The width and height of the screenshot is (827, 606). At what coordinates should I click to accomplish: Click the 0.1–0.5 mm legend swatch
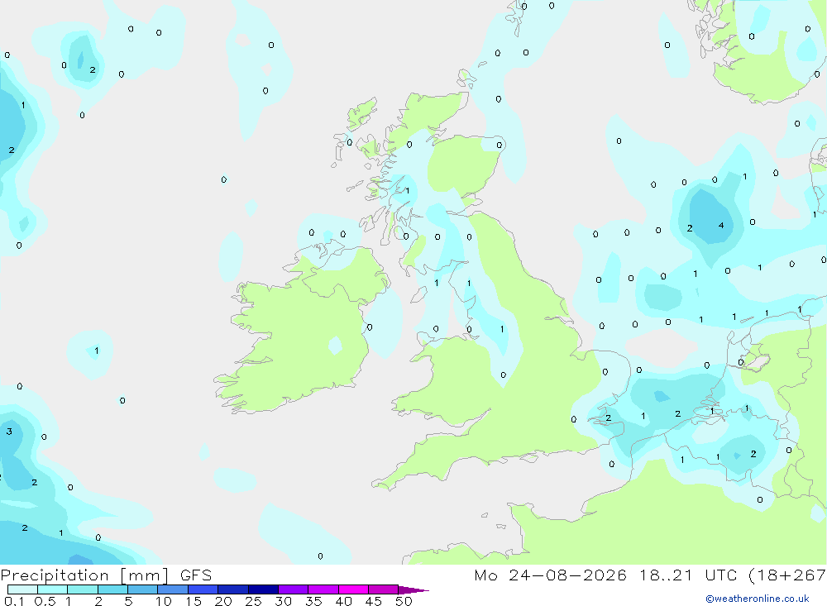[x=22, y=589]
